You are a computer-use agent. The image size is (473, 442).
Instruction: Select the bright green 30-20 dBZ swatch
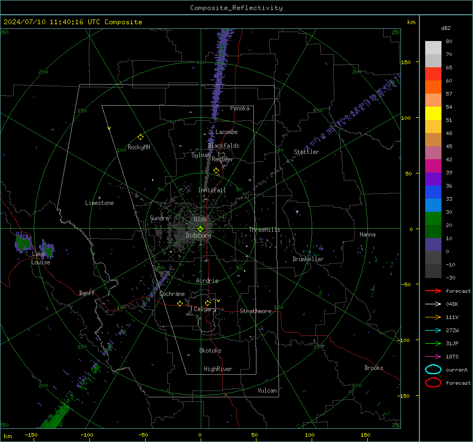433,219
